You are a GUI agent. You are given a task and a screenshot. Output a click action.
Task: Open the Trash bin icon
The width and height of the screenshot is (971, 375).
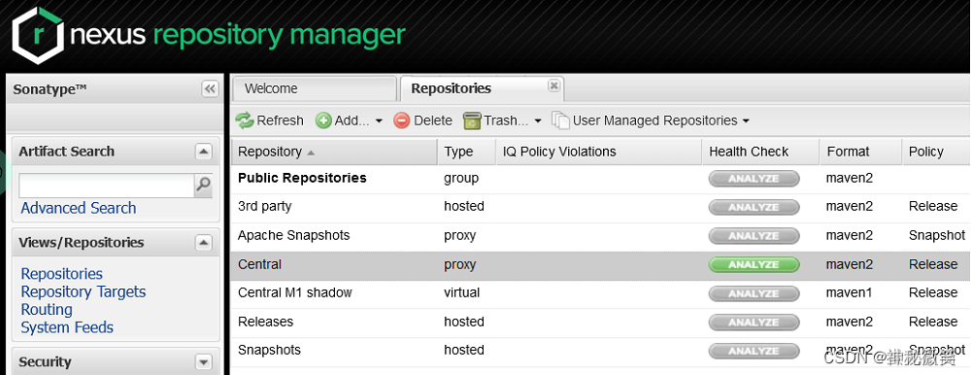pos(472,120)
